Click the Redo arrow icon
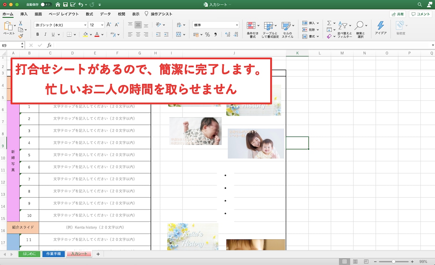The width and height of the screenshot is (435, 265). (x=92, y=5)
